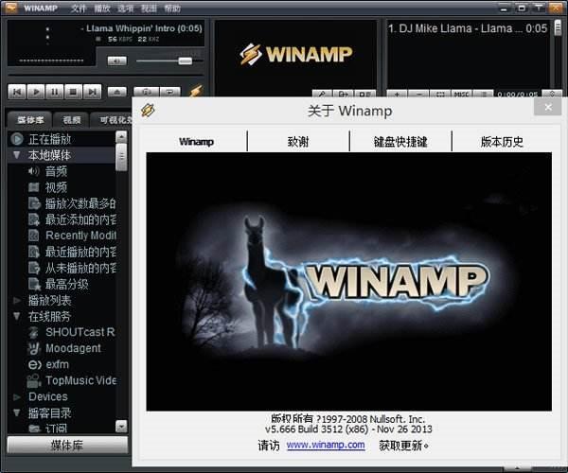Click the playlist remove (−) button

coord(418,94)
